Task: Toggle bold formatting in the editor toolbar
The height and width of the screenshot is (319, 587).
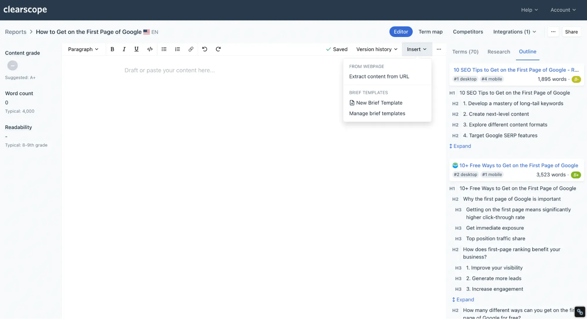Action: click(112, 49)
